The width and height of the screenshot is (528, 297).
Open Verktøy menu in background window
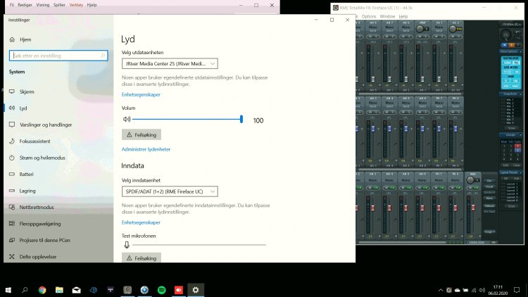pyautogui.click(x=76, y=5)
